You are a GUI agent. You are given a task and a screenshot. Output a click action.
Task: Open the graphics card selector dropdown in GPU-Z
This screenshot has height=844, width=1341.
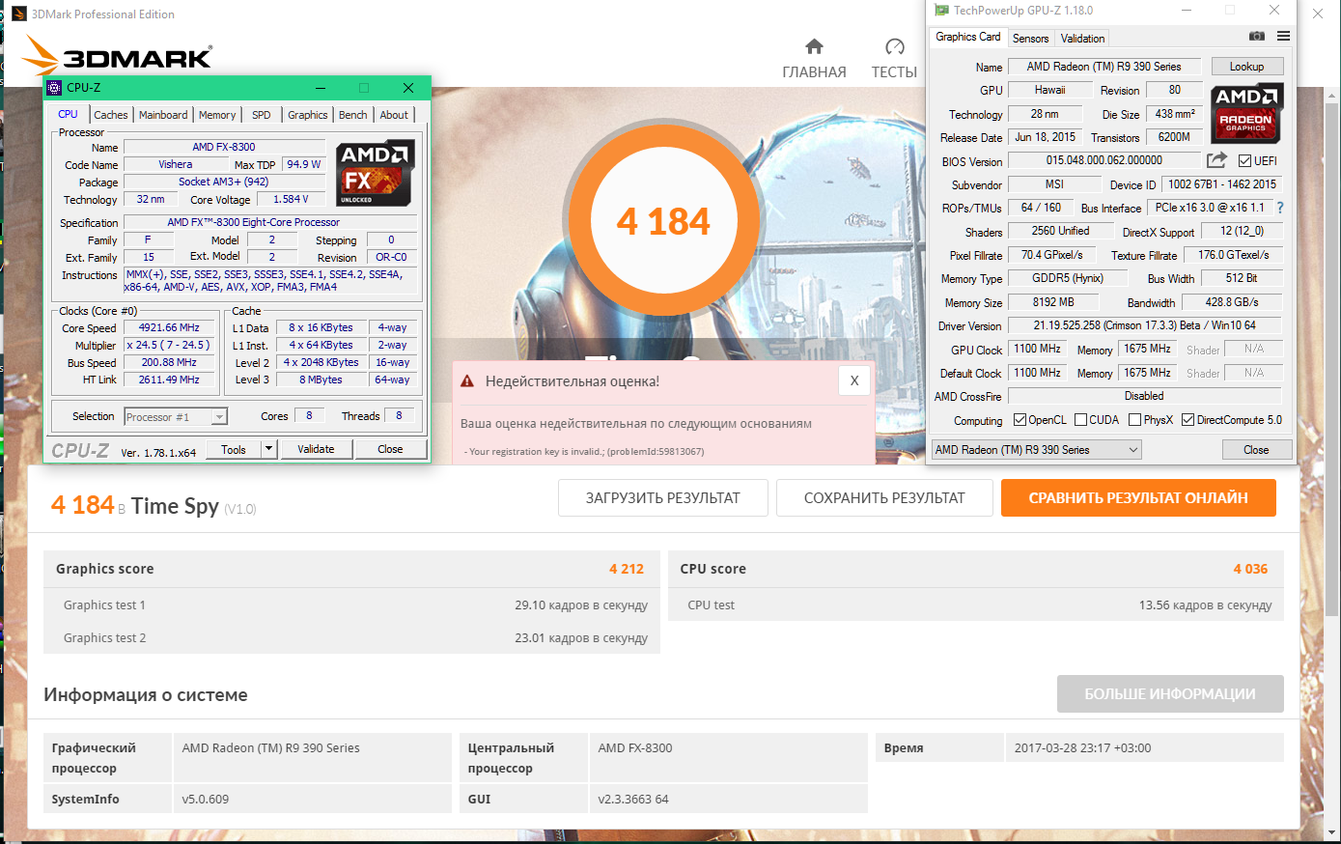click(x=1036, y=450)
